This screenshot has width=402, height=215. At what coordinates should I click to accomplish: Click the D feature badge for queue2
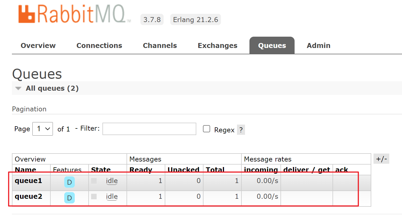click(x=69, y=198)
